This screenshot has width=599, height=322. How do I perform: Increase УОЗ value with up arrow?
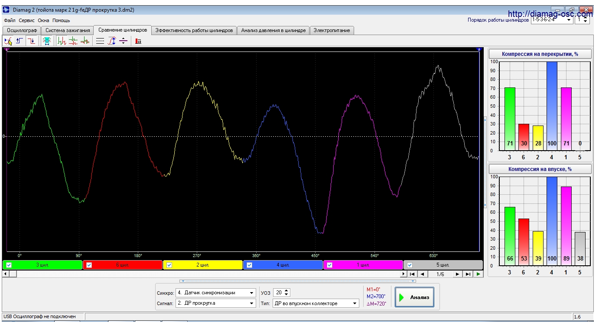pyautogui.click(x=287, y=291)
